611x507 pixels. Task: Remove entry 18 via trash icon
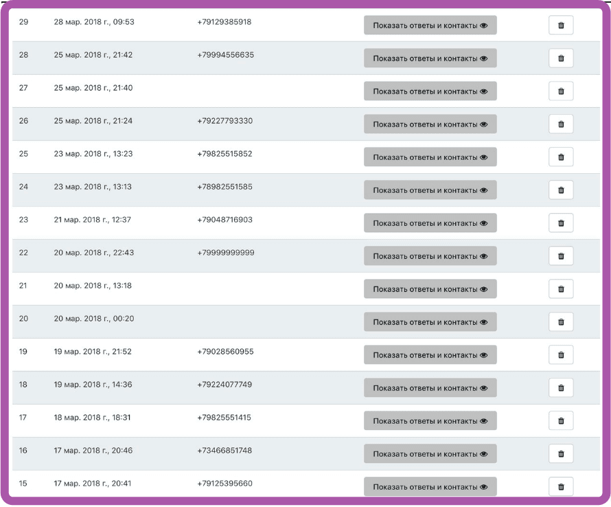click(x=561, y=388)
